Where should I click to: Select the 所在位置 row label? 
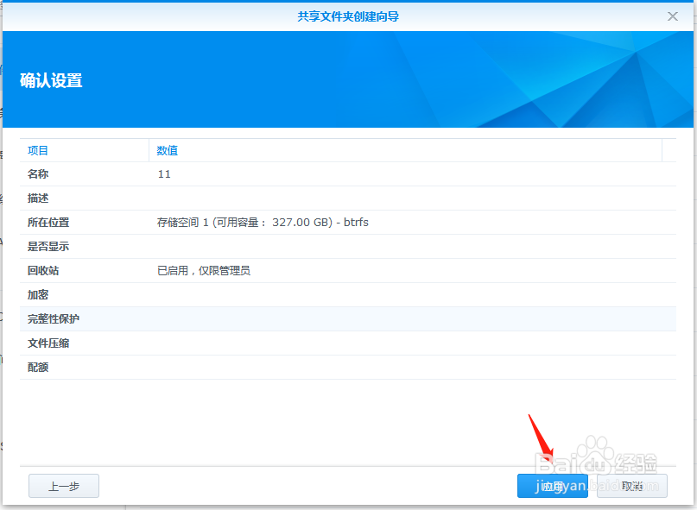tap(48, 222)
